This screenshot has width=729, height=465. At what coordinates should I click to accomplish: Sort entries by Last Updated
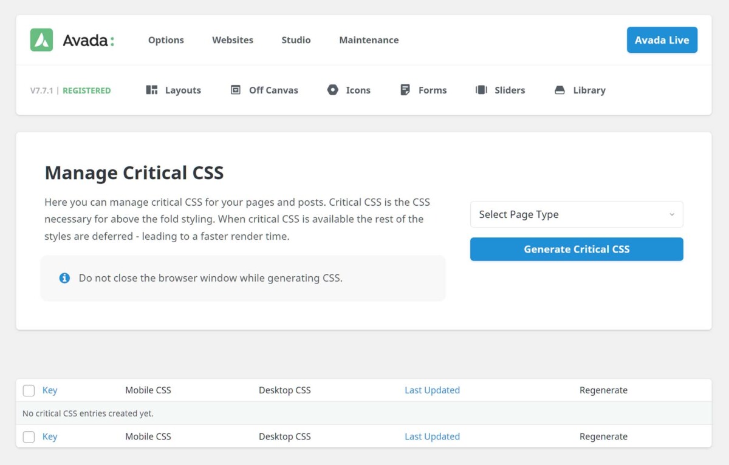tap(432, 390)
